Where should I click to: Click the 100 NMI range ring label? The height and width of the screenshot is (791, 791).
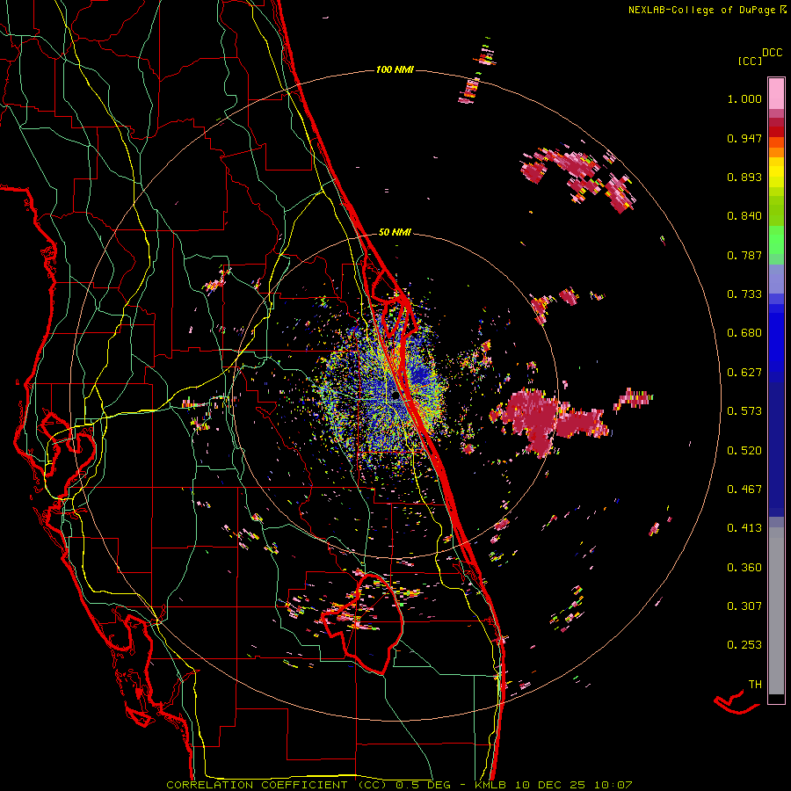[x=395, y=69]
